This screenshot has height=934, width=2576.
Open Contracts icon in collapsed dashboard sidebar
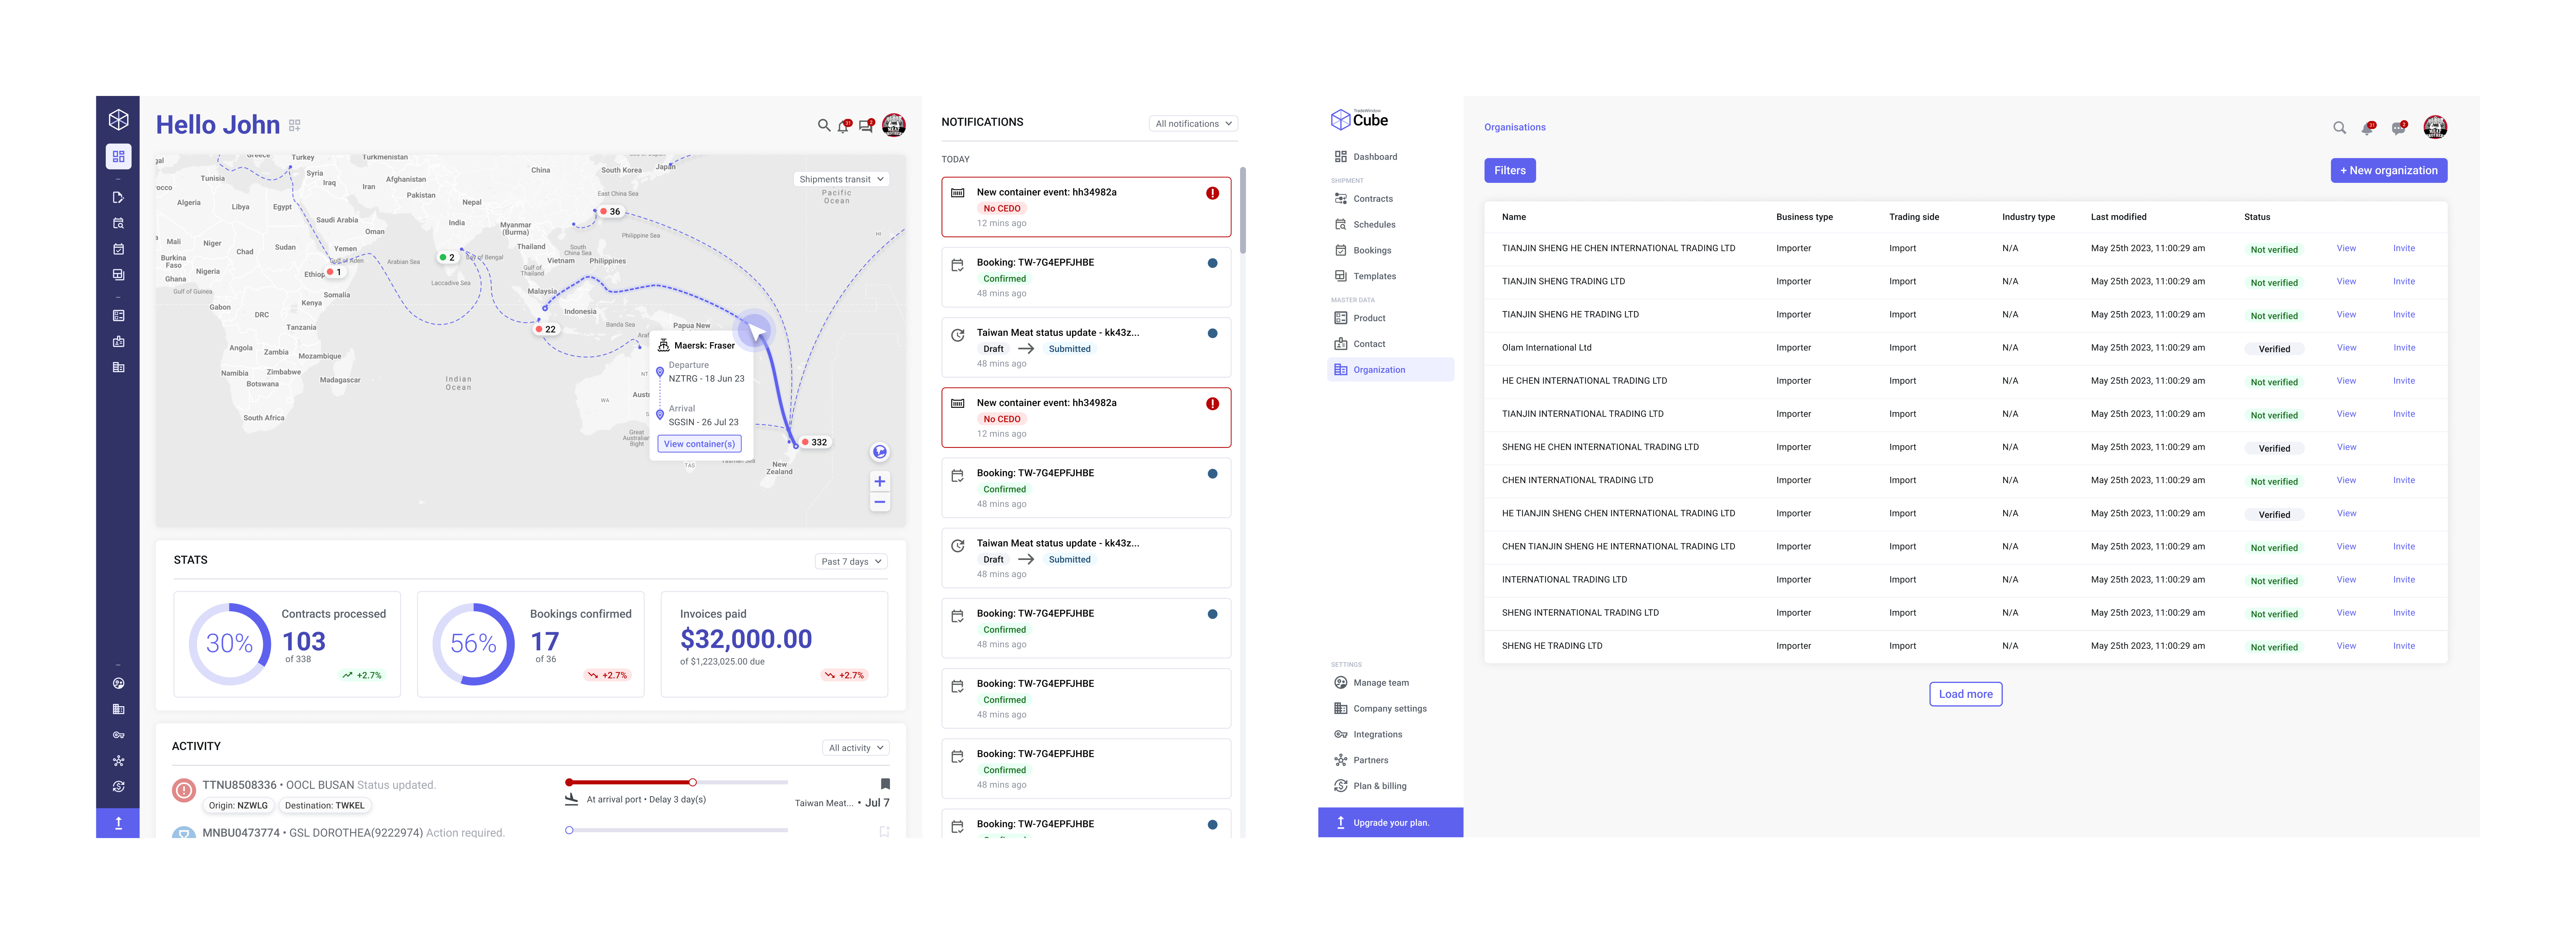pyautogui.click(x=118, y=198)
